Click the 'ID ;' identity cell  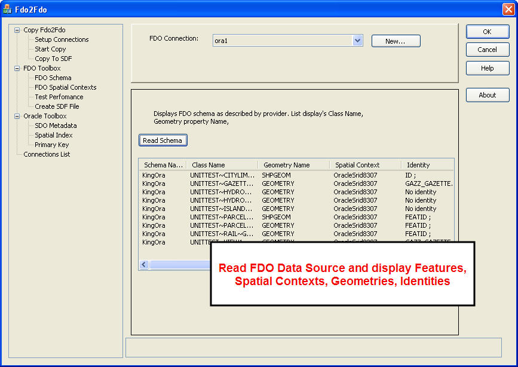click(410, 175)
